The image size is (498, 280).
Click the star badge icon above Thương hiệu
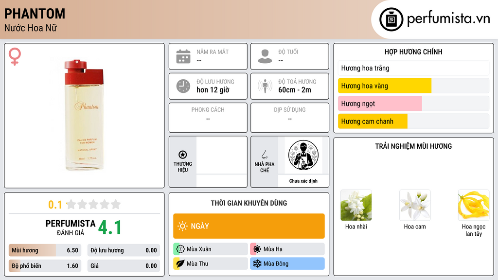183,155
